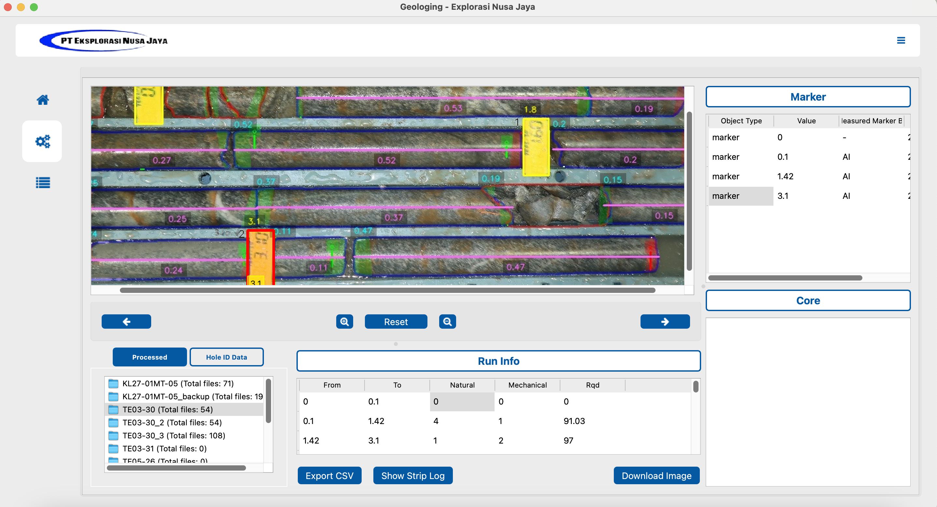Open the settings gears sidebar icon
This screenshot has height=507, width=937.
pyautogui.click(x=43, y=141)
